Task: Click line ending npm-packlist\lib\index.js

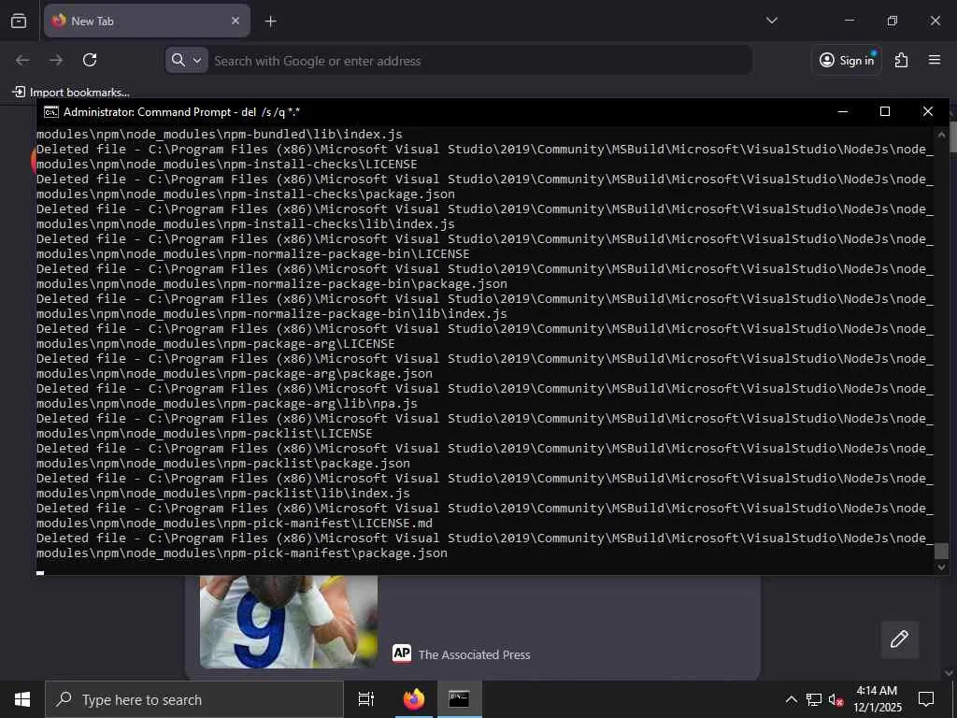Action: tap(223, 494)
